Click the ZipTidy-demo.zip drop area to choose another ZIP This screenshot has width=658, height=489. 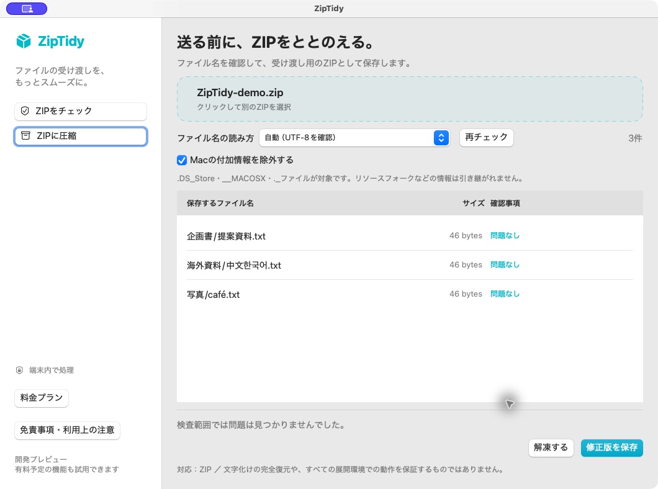(410, 99)
